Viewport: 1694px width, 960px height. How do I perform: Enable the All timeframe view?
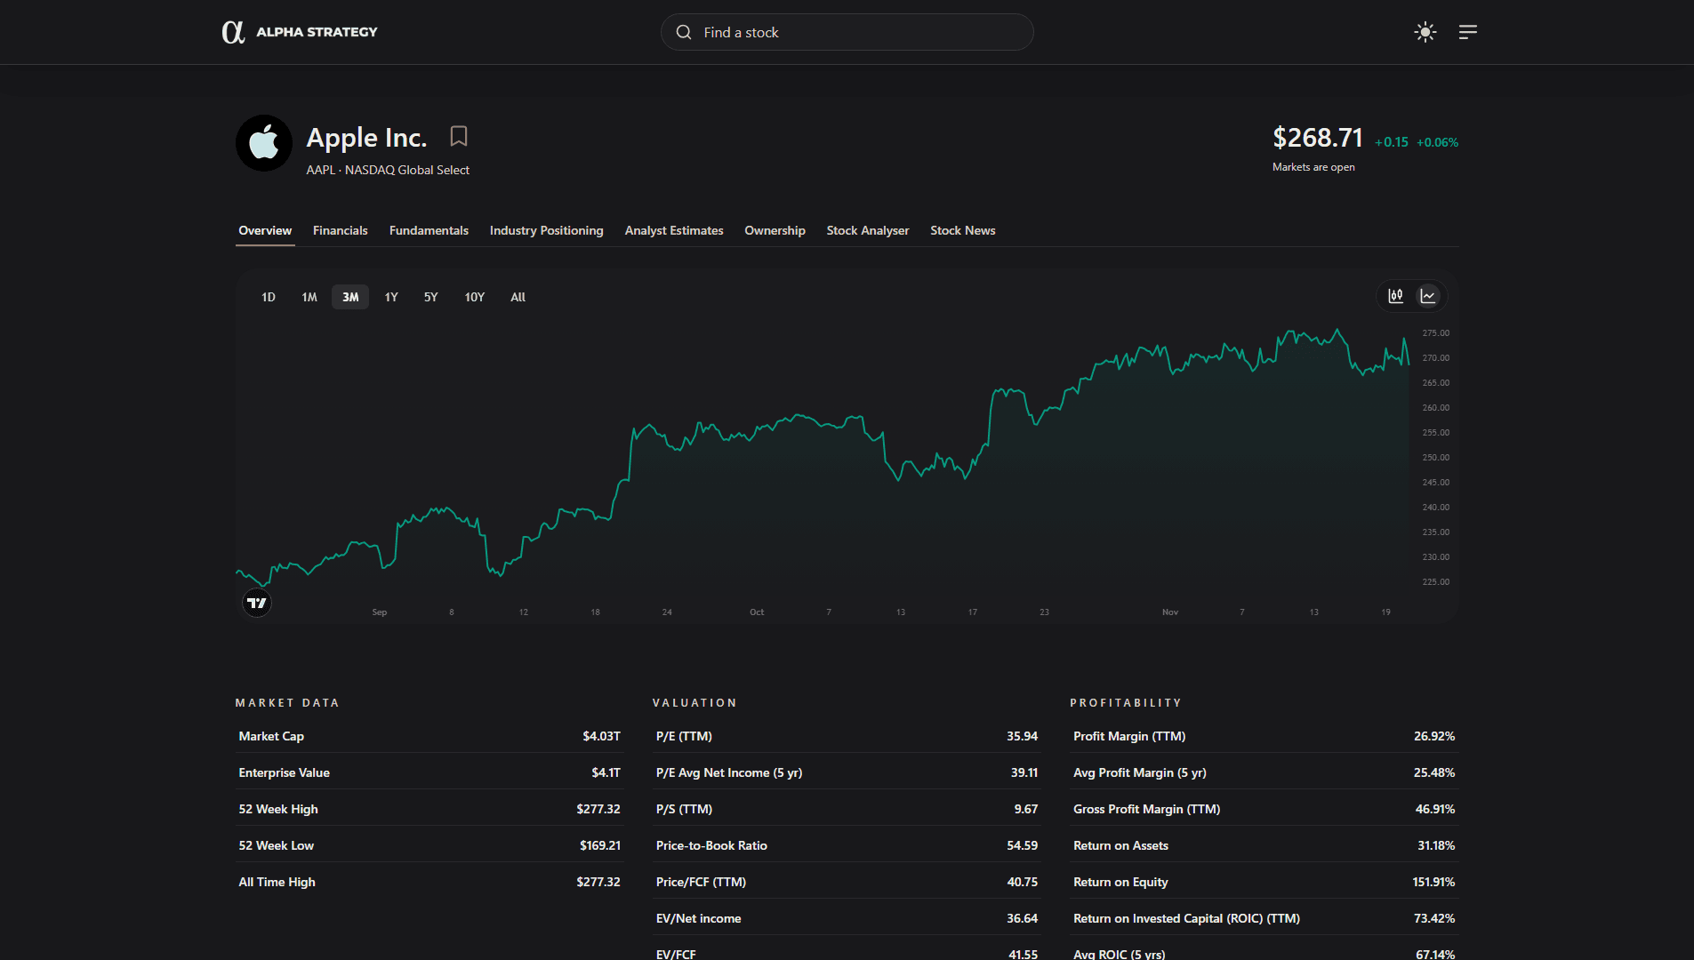point(518,297)
